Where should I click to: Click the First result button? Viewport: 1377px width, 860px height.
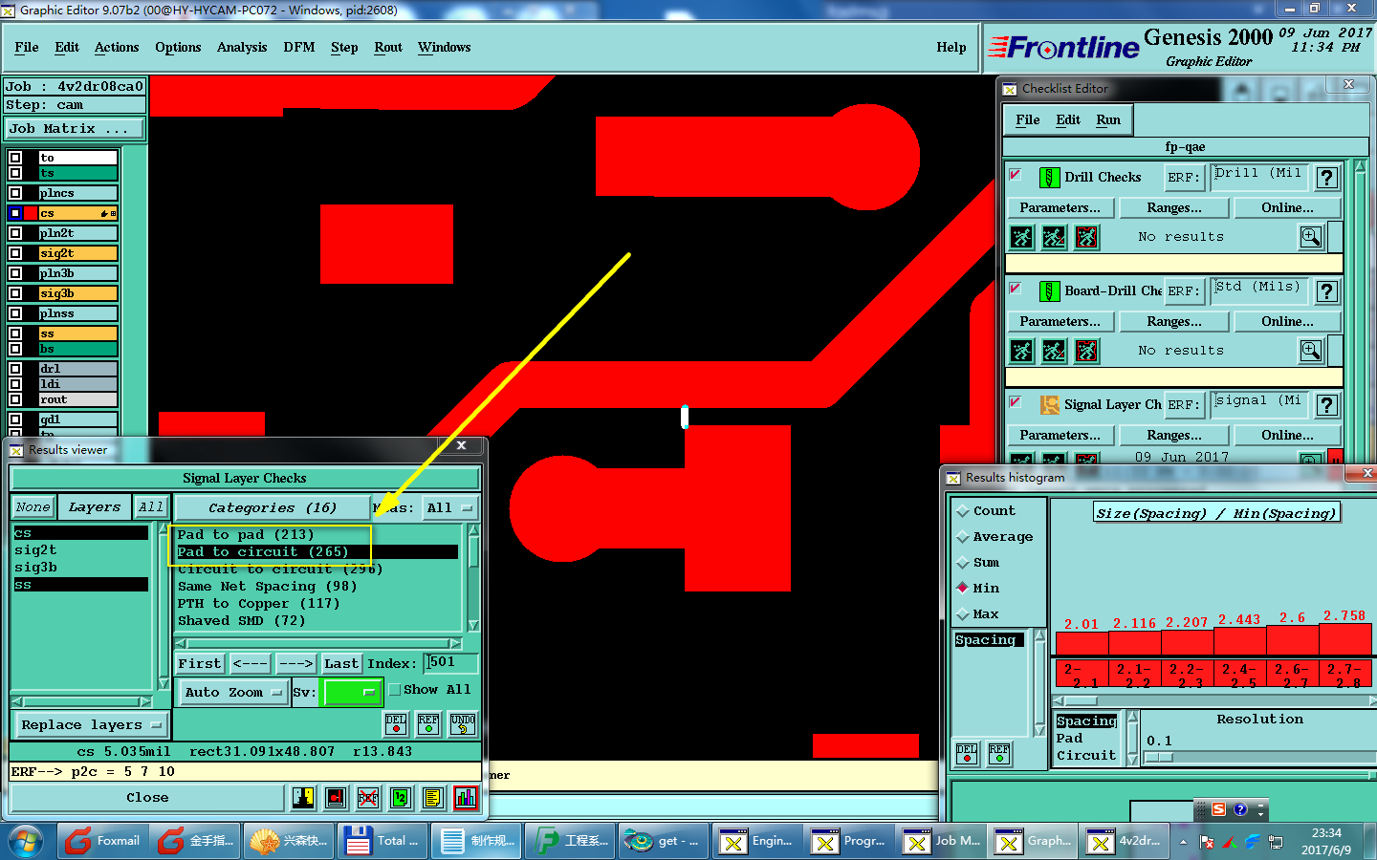pos(200,664)
